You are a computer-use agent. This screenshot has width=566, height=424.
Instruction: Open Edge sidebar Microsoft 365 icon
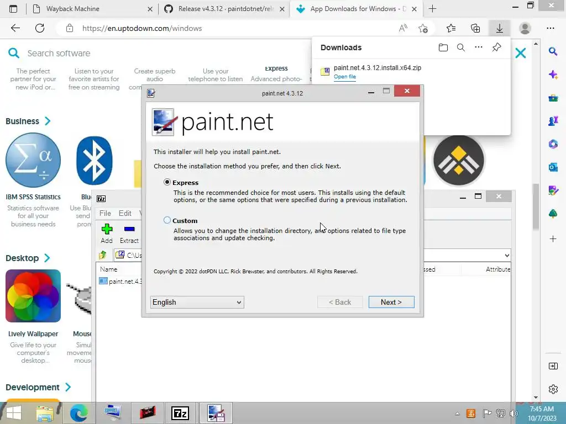click(553, 144)
